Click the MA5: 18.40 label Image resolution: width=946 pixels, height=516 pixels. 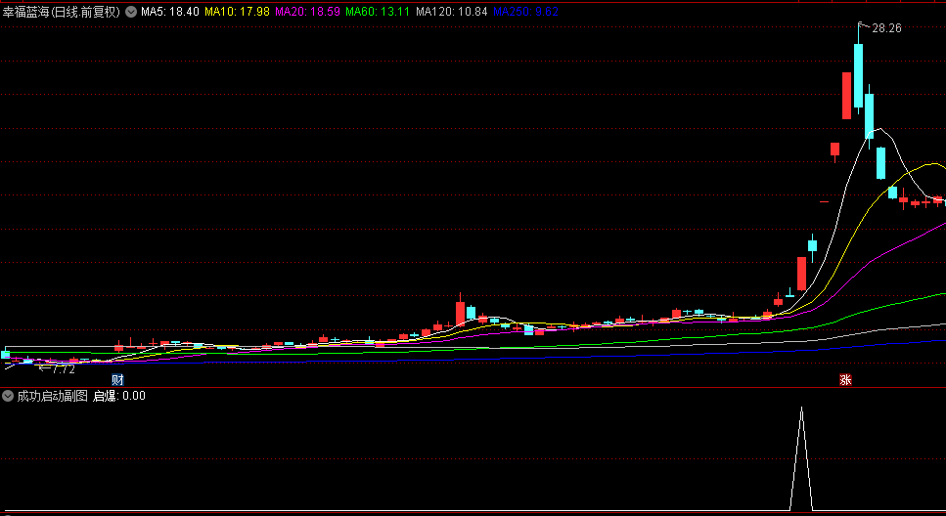[x=170, y=12]
